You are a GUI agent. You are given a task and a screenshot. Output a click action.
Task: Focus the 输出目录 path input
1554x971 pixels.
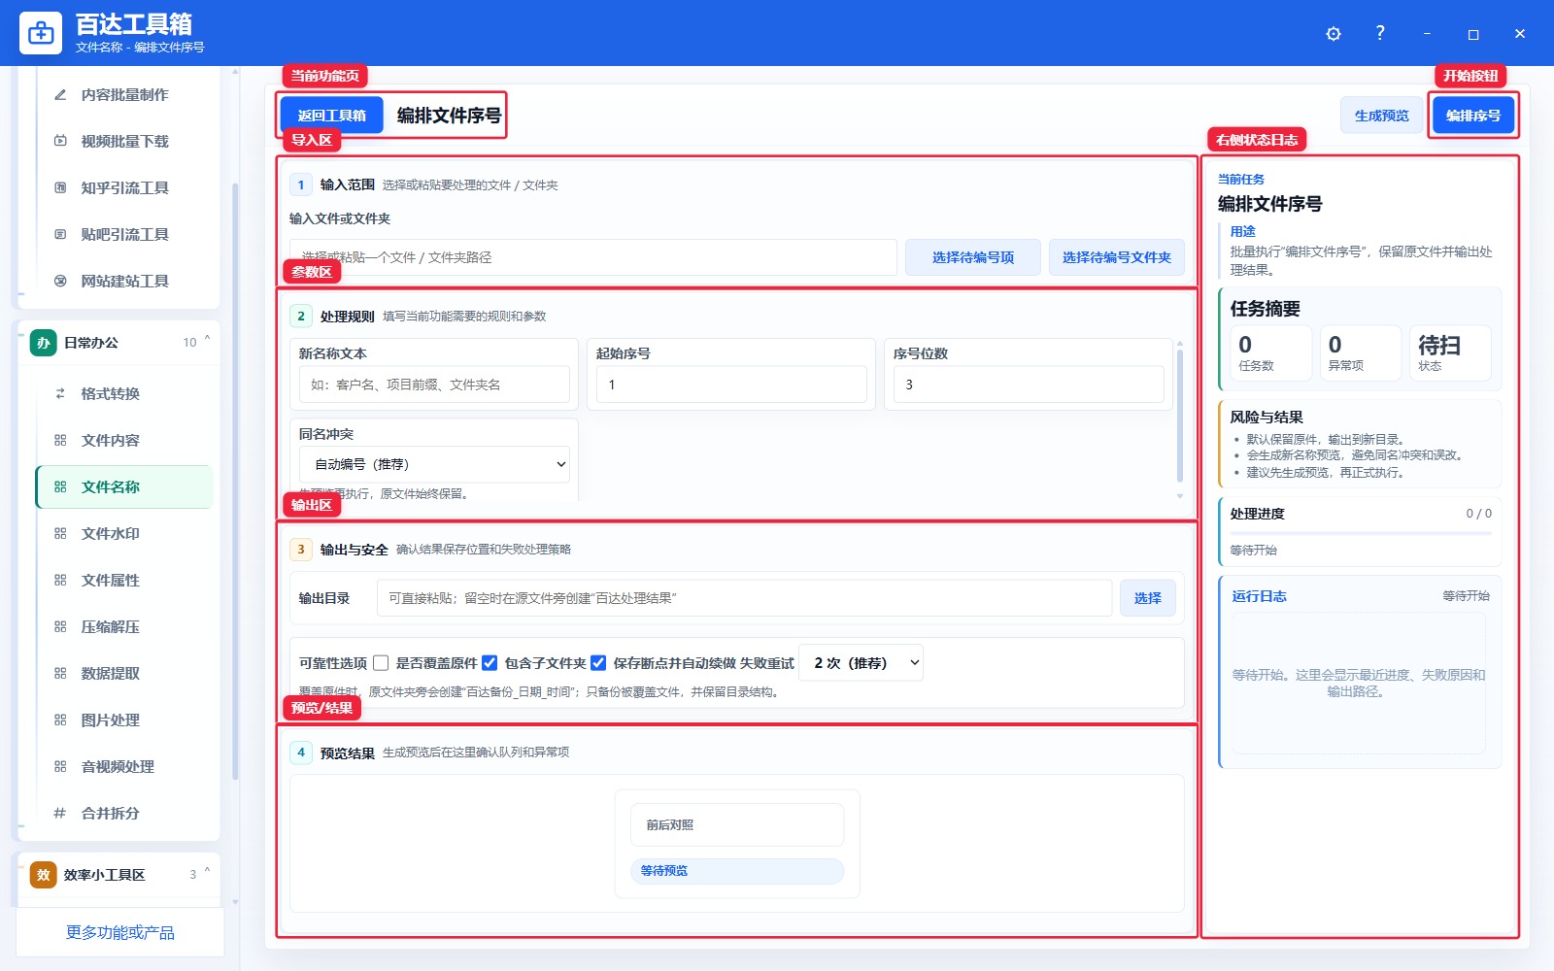point(744,598)
